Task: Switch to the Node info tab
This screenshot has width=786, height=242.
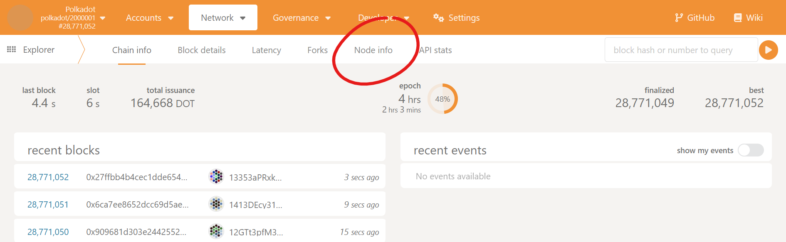Action: (x=373, y=50)
